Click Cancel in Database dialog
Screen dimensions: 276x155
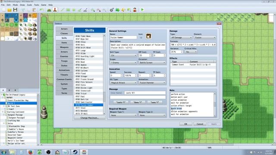tap(200, 124)
